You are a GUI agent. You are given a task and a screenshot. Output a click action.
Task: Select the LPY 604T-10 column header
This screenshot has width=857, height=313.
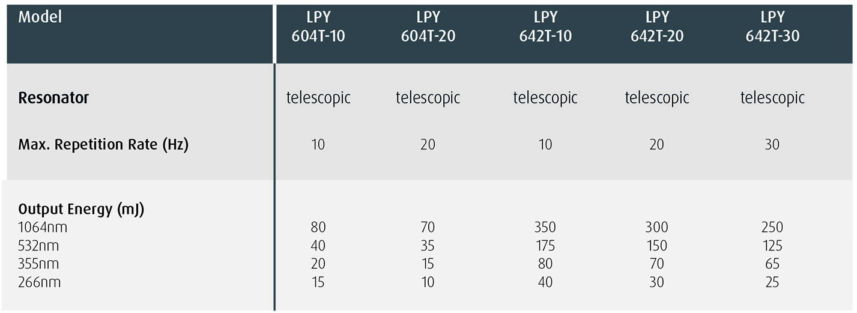coord(318,27)
